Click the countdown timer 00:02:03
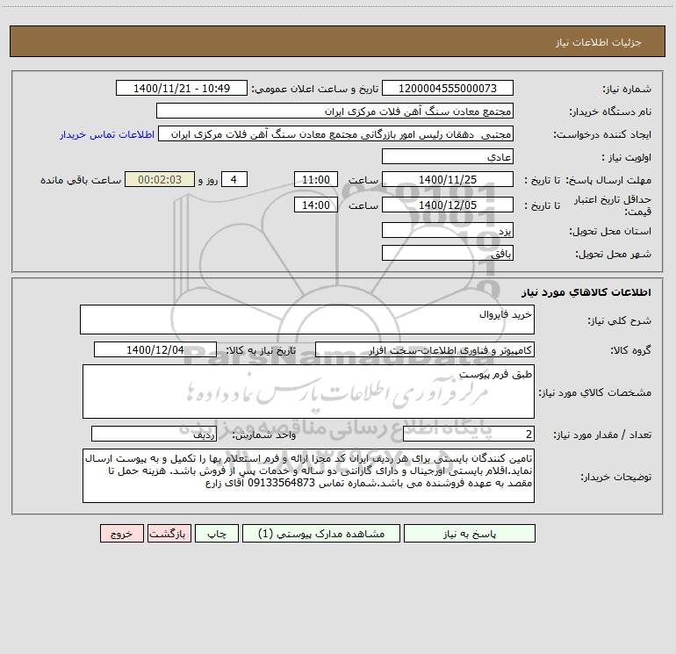The width and height of the screenshot is (676, 654). [x=160, y=180]
